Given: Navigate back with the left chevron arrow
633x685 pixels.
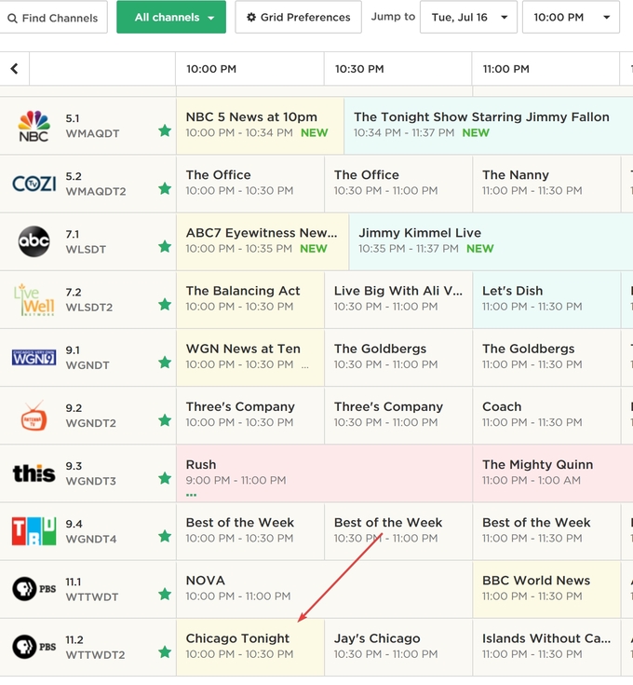Looking at the screenshot, I should 14,69.
